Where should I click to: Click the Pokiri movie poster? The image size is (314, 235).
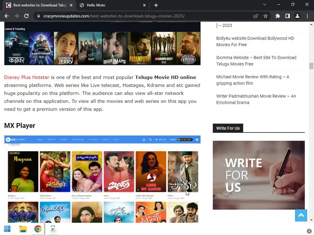point(183,172)
